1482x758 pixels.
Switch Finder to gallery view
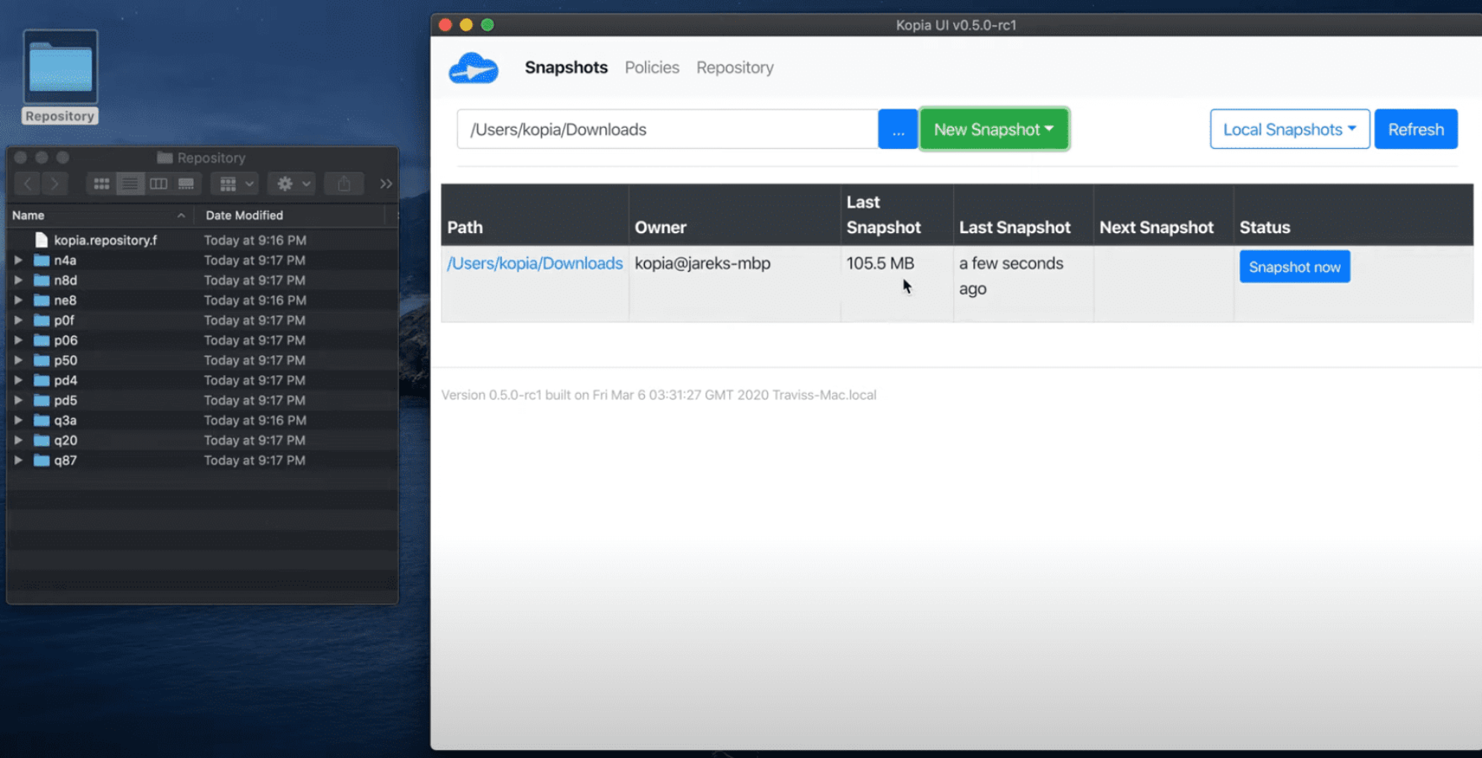(x=186, y=183)
